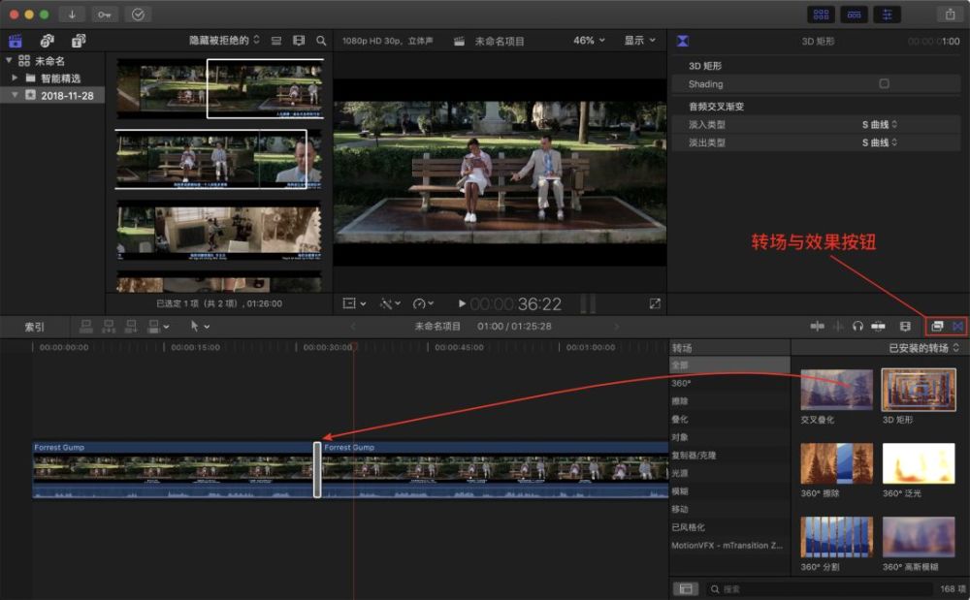Select the 对象 transitions category
The image size is (970, 600).
pyautogui.click(x=729, y=437)
